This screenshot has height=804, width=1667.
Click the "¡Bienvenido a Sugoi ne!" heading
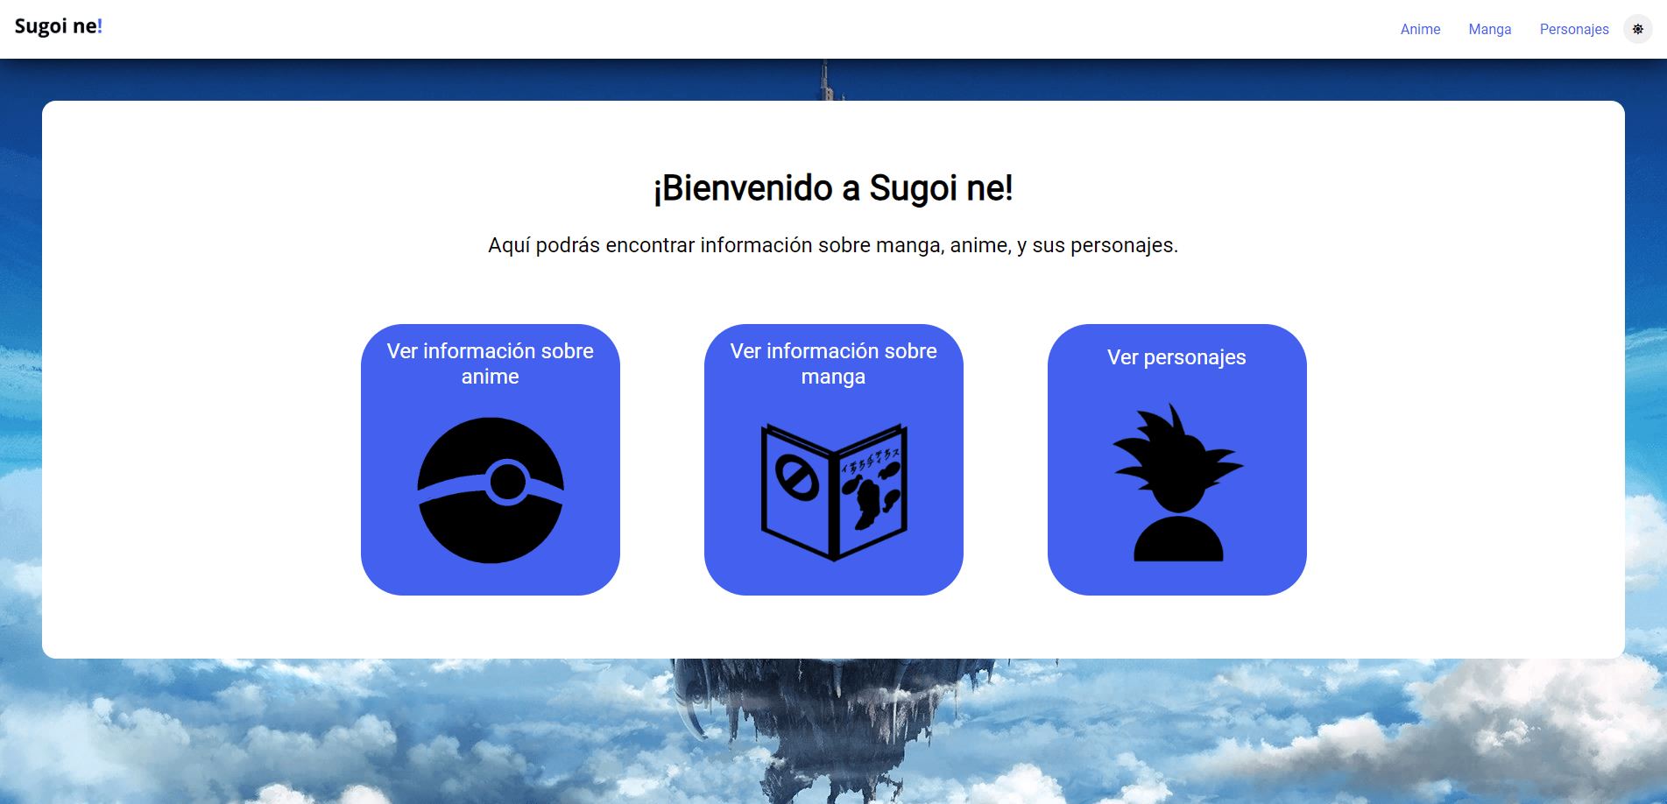[833, 188]
